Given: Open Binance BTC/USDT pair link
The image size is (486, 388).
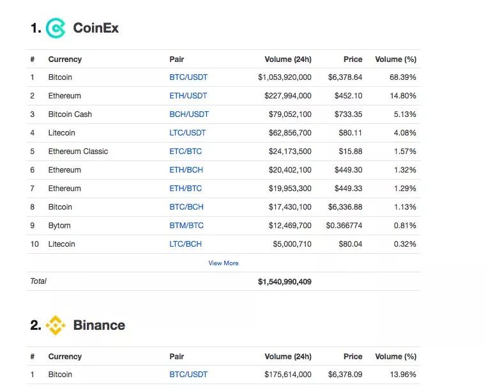Looking at the screenshot, I should tap(188, 375).
